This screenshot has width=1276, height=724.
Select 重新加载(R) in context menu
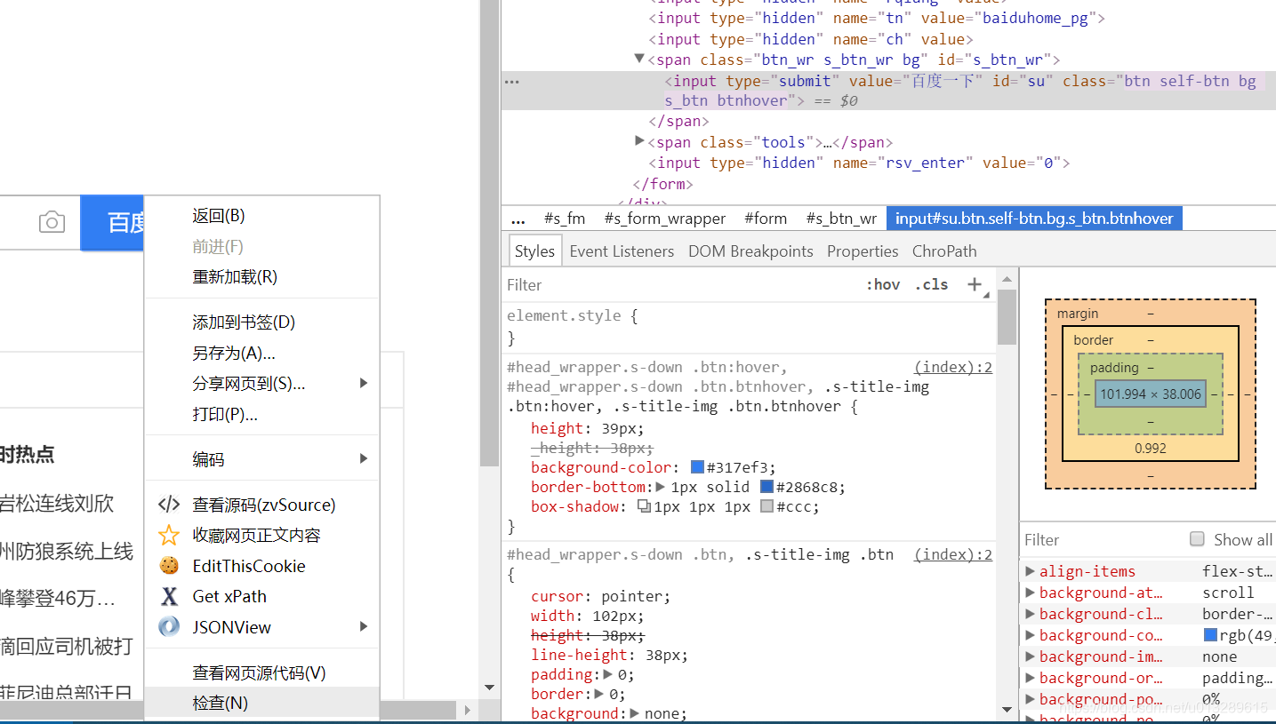[x=262, y=277]
